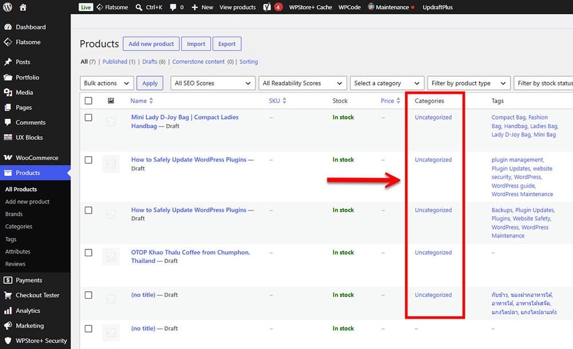Open All Readability Scores dropdown
The width and height of the screenshot is (573, 349).
click(303, 83)
